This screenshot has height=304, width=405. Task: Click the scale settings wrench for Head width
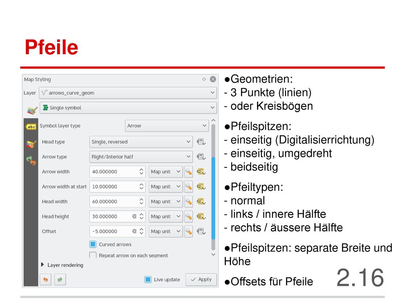tap(189, 201)
